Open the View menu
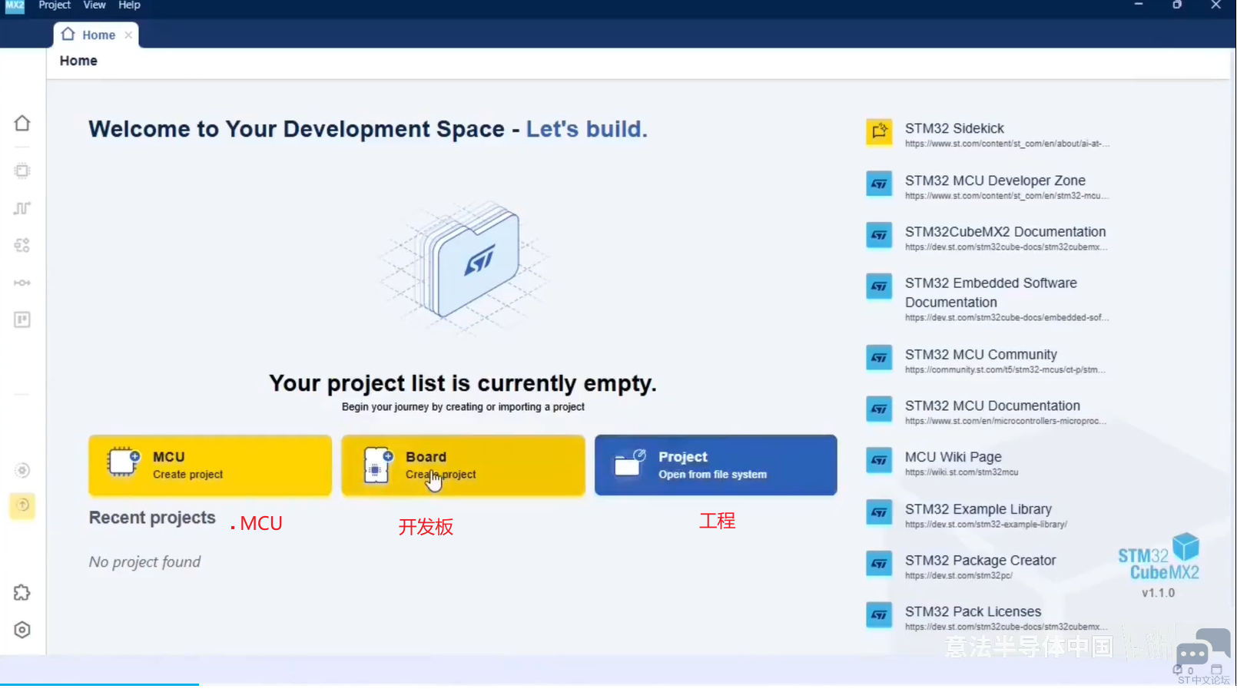 click(x=95, y=5)
